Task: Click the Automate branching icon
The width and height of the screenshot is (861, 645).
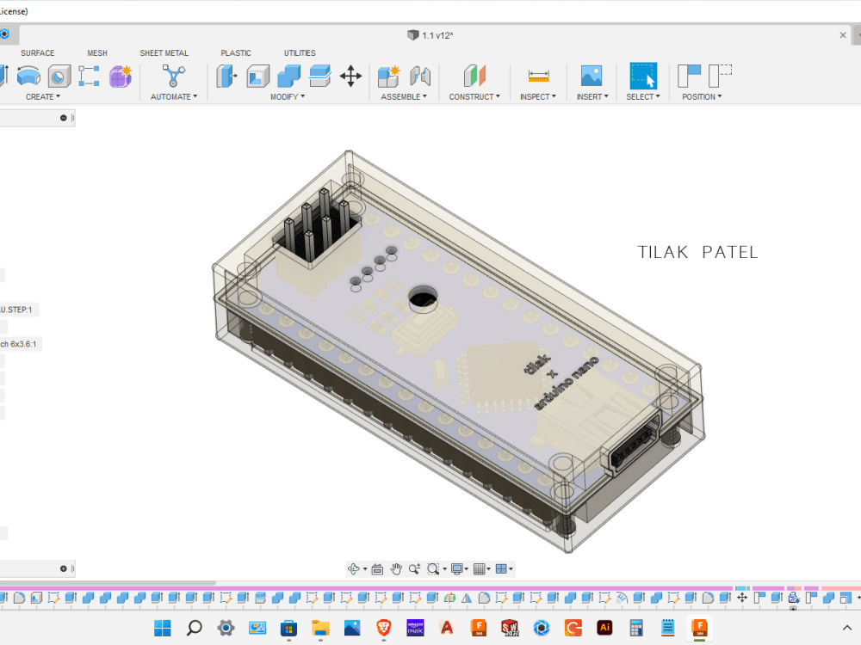Action: (174, 76)
